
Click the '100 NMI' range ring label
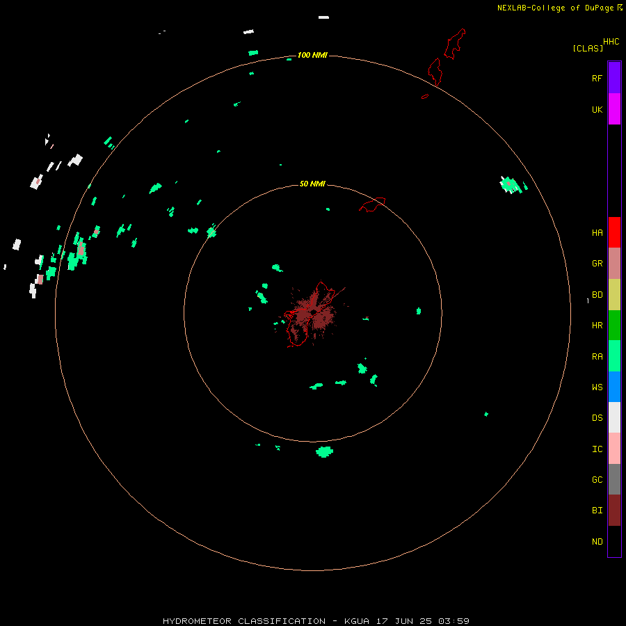click(312, 55)
